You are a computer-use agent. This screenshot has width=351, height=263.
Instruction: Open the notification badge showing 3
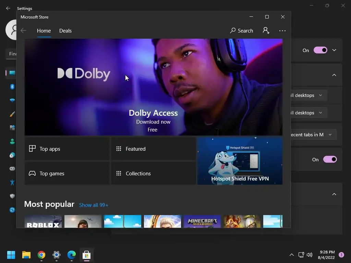coord(341,255)
